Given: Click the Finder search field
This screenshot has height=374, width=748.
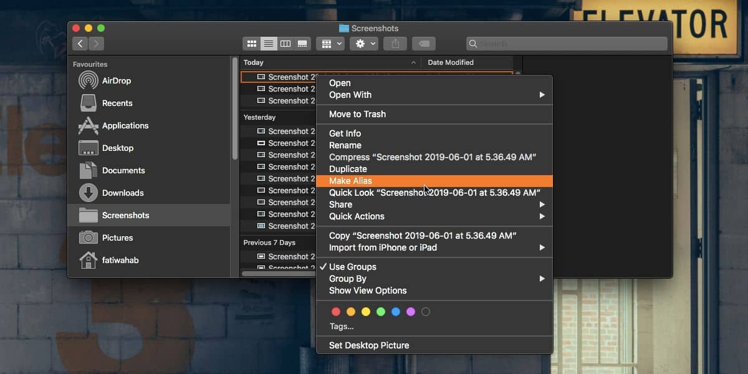Looking at the screenshot, I should (567, 44).
